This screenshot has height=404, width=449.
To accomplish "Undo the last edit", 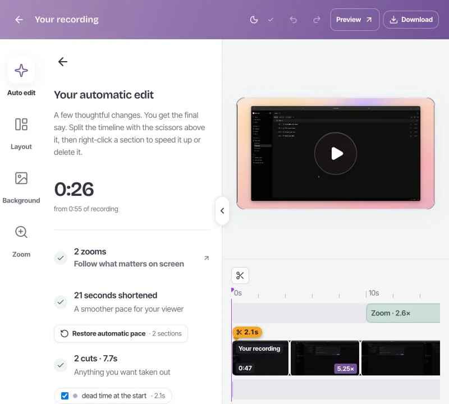I will click(x=293, y=20).
